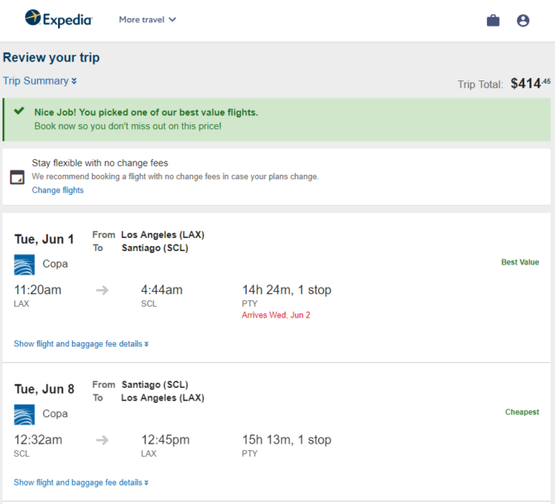Image resolution: width=555 pixels, height=504 pixels.
Task: Click the Change flights link
Action: [x=58, y=190]
